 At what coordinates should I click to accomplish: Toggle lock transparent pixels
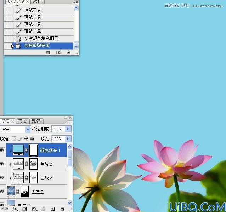click(14, 139)
